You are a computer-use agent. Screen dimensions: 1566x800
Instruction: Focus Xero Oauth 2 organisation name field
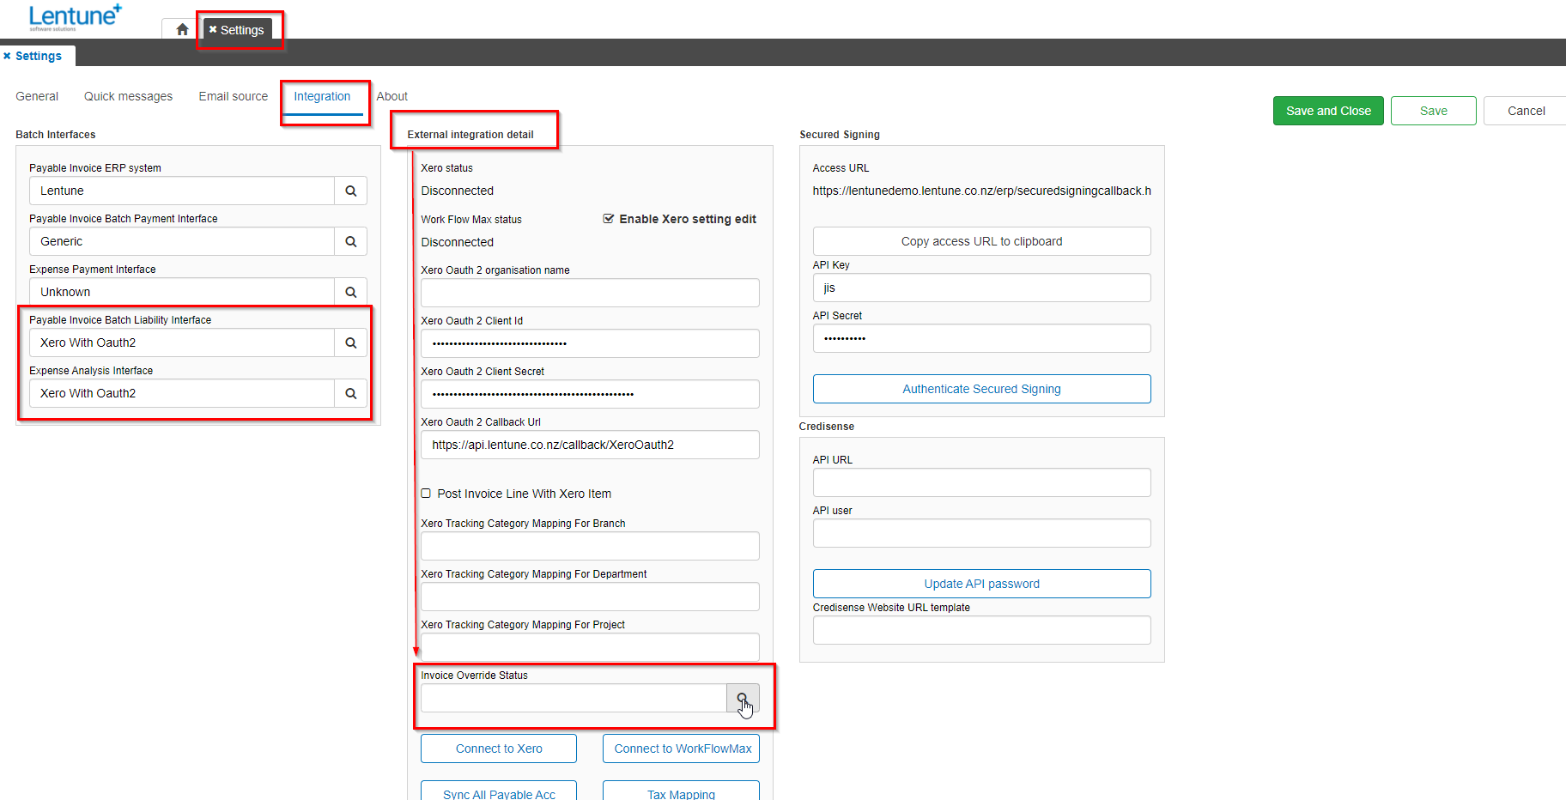(590, 293)
